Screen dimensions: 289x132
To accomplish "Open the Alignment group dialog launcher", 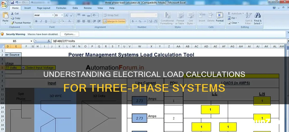I will pyautogui.click(x=127, y=27).
